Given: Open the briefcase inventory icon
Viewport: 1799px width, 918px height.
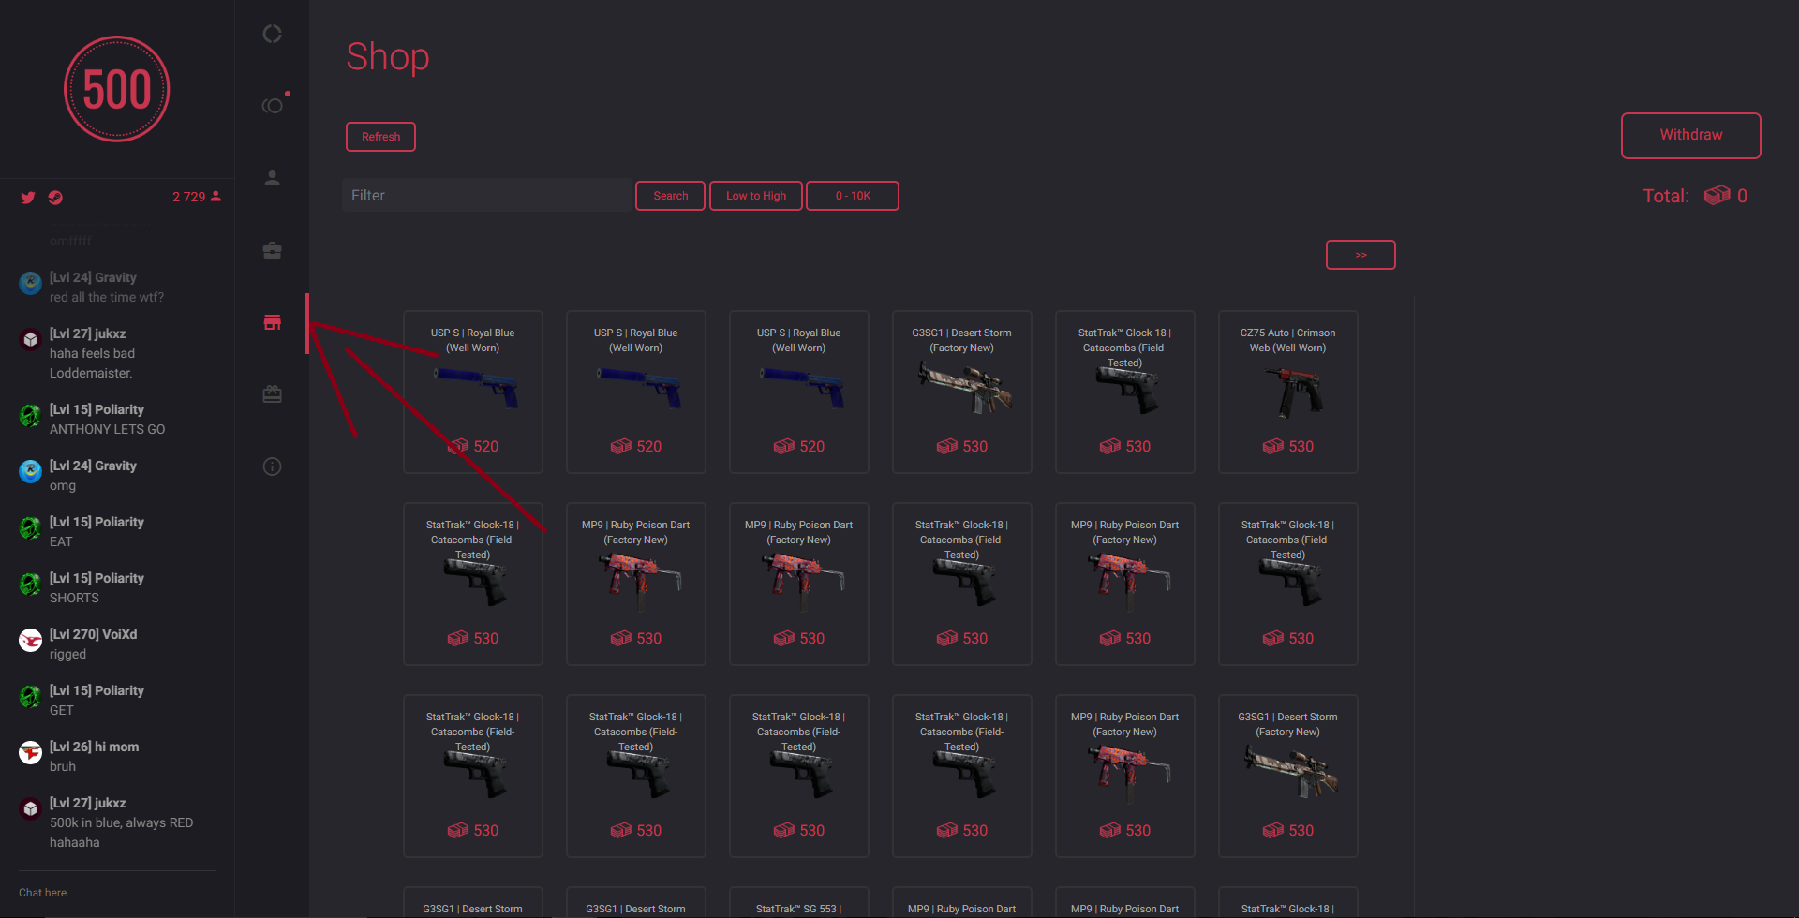Looking at the screenshot, I should [x=272, y=250].
